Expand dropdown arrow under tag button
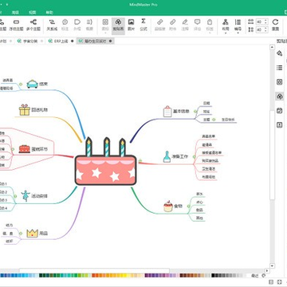287x287 pixels. (x=210, y=33)
